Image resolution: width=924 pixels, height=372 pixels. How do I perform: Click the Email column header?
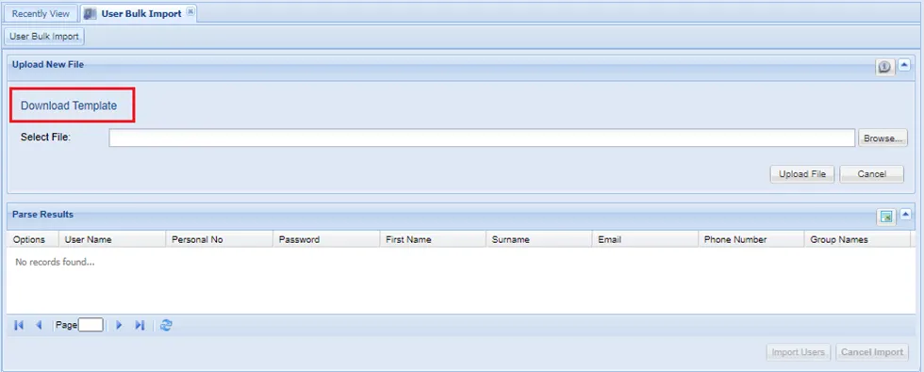click(x=645, y=239)
